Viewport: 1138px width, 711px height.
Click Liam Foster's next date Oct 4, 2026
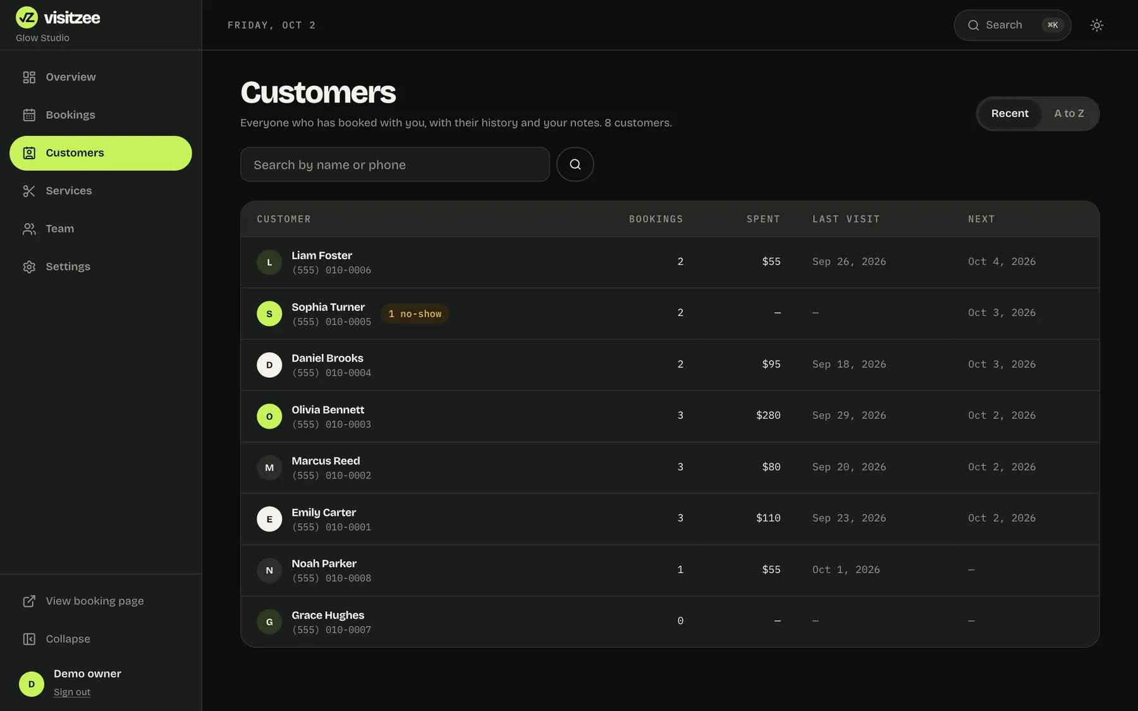(x=1001, y=262)
